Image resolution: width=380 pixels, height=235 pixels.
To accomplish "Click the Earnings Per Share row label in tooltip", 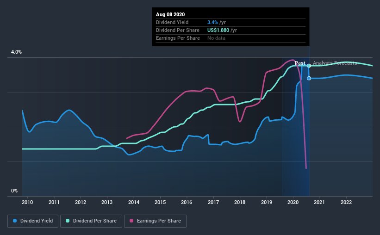I will pos(178,38).
